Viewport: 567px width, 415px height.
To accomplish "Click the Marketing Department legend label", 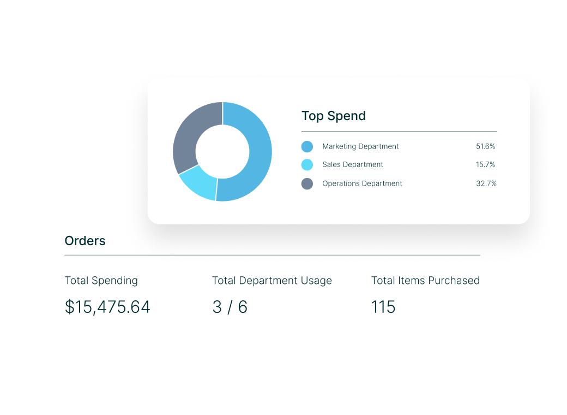I will [360, 146].
